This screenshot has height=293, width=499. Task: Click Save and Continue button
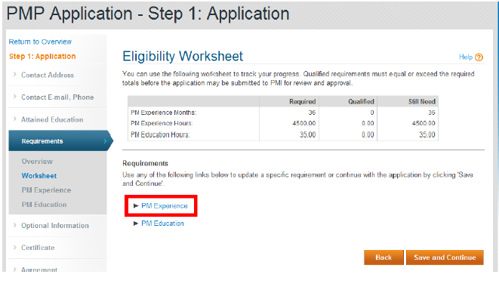pyautogui.click(x=445, y=258)
